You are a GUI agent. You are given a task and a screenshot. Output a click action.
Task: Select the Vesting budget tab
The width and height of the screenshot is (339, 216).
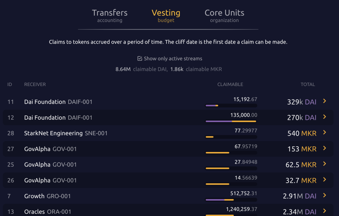[166, 16]
